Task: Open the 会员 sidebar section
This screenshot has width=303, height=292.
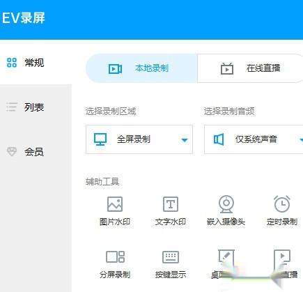Action: tap(26, 152)
